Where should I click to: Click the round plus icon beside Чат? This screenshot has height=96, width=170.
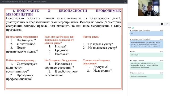pos(133,28)
